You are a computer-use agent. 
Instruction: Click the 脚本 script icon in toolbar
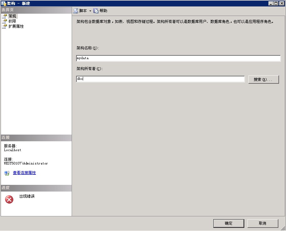(76, 11)
